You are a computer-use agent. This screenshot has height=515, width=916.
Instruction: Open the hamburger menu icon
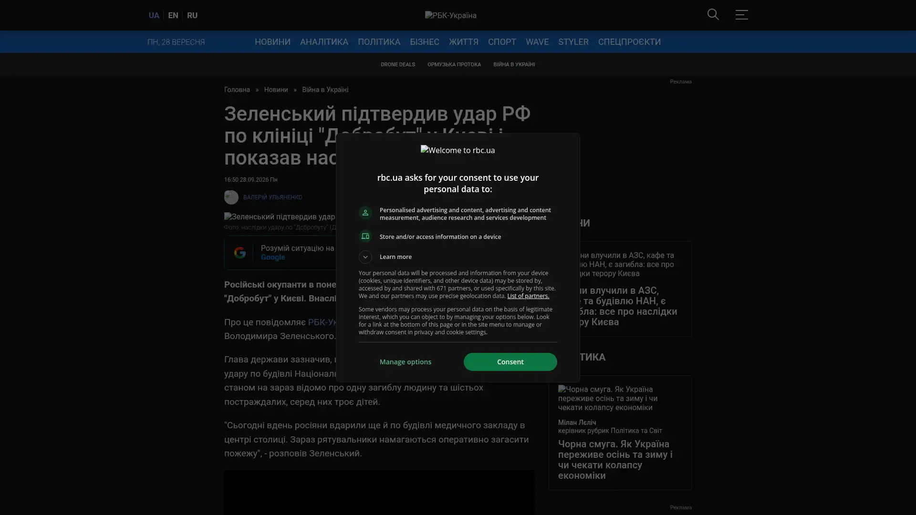pyautogui.click(x=741, y=15)
